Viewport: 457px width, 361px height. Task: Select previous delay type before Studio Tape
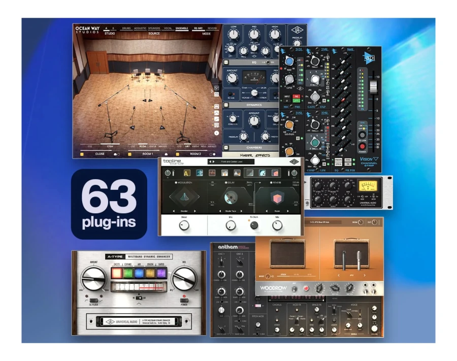point(220,211)
